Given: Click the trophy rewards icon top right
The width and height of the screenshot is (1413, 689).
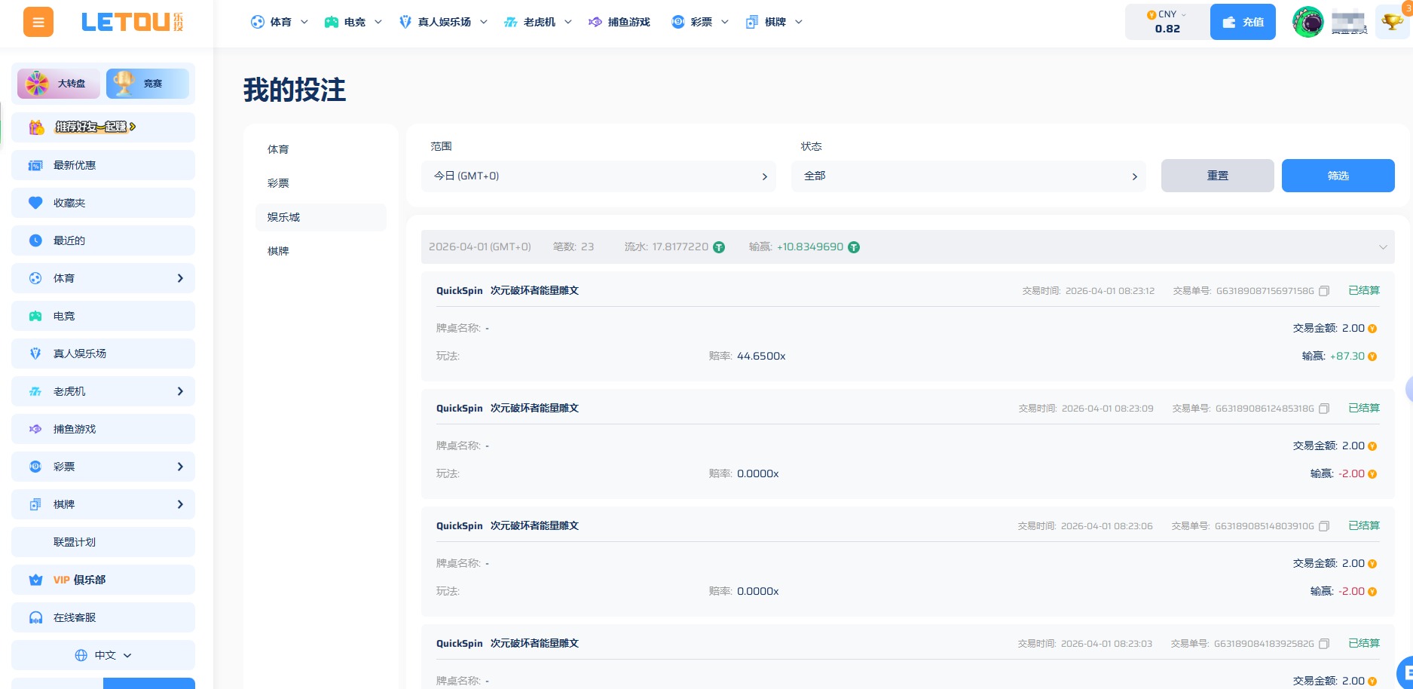Looking at the screenshot, I should [1392, 22].
